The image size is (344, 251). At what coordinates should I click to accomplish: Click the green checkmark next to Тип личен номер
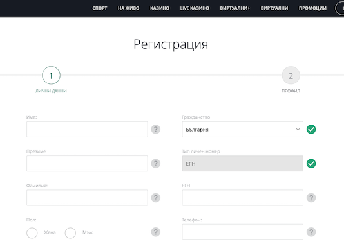311,164
